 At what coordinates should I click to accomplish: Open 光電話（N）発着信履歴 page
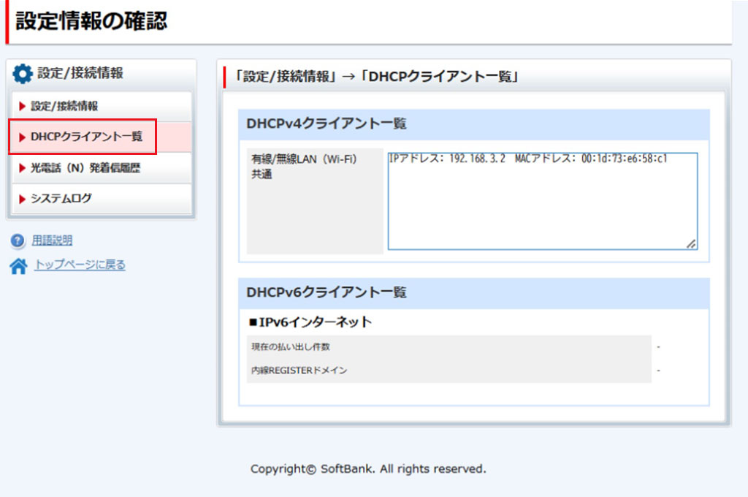(x=85, y=168)
